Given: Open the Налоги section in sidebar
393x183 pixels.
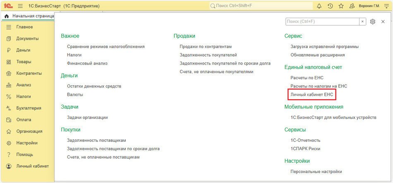Looking at the screenshot, I should (x=24, y=96).
